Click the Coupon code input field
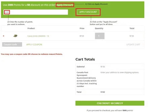 (x=12, y=44)
